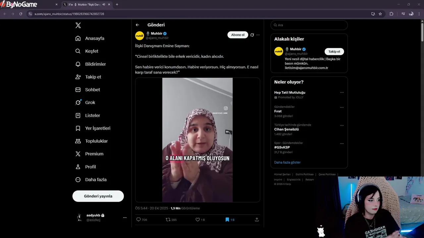Open Hizmet Şartları footer link
Screen dimensions: 424x238
pos(282,174)
